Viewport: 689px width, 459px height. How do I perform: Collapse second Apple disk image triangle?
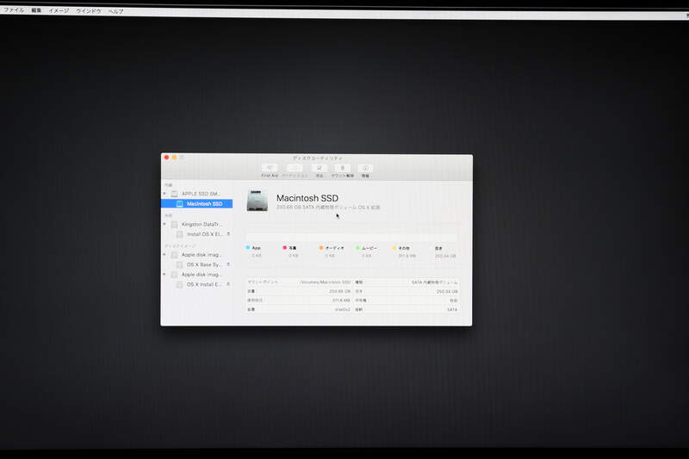tap(164, 275)
